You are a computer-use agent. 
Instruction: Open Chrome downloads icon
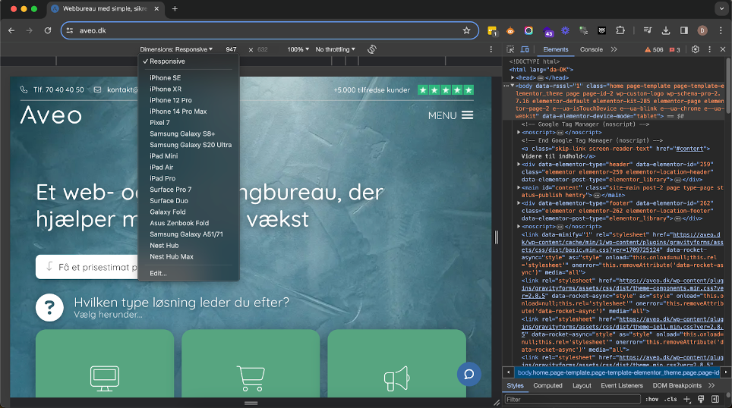tap(666, 30)
